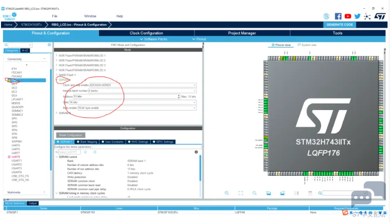Open the NVIC Settings tab

click(138, 142)
